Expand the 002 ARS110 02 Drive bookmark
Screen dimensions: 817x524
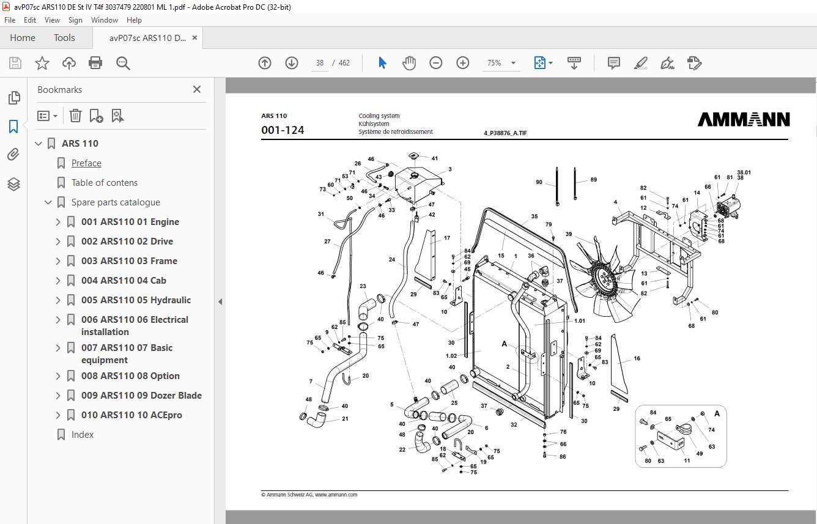click(x=58, y=242)
